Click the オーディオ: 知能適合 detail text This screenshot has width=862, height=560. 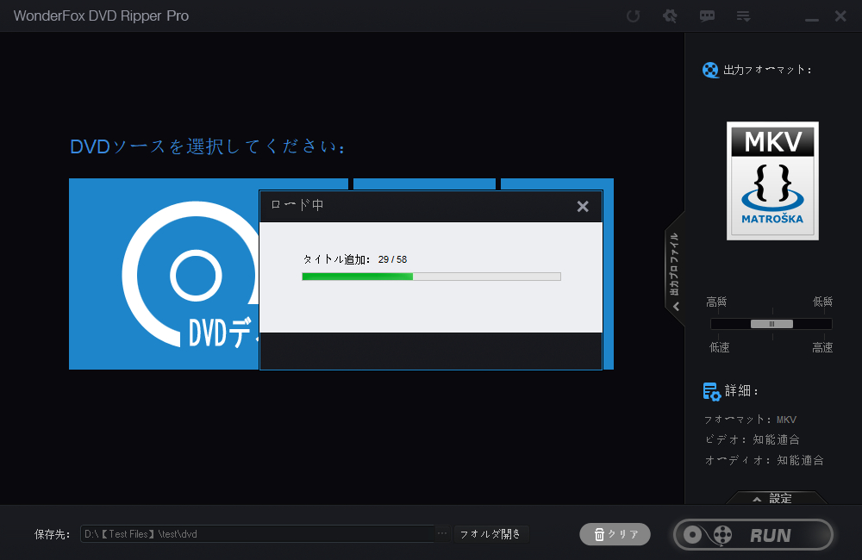click(764, 460)
